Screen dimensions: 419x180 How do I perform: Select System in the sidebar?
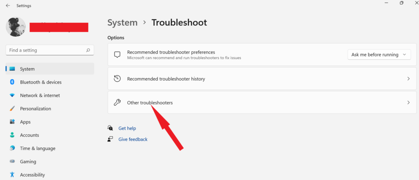pos(50,69)
